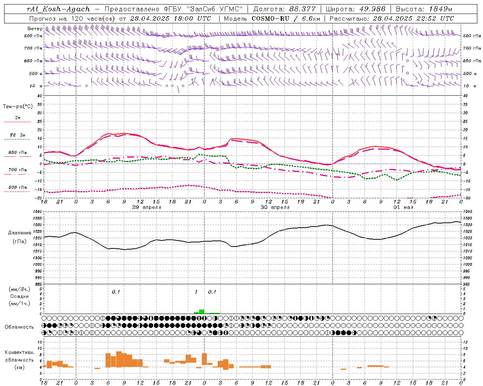
Task: Click the tallest green precipitation bar
Action: coord(202,312)
